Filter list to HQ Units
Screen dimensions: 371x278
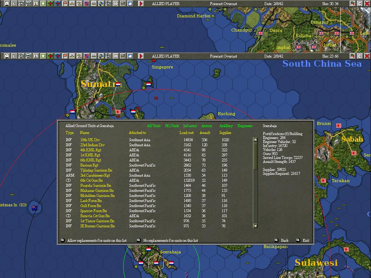pyautogui.click(x=172, y=126)
